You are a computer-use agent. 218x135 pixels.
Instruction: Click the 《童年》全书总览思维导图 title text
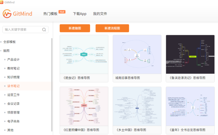point(187,130)
